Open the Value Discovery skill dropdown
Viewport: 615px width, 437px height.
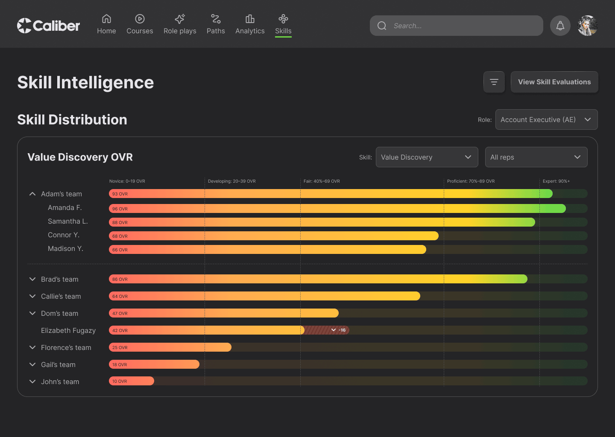pyautogui.click(x=427, y=157)
